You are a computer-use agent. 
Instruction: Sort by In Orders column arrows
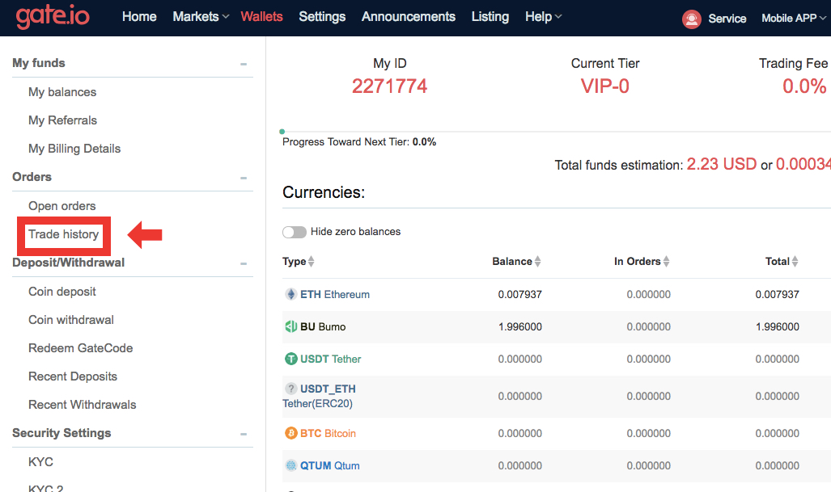[666, 261]
